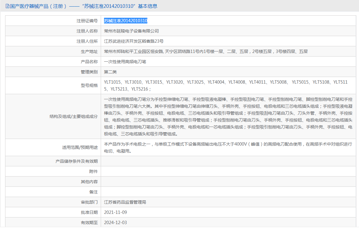Click the 结构及组成/主要组成成分 label
The height and width of the screenshot is (228, 359).
click(x=74, y=116)
